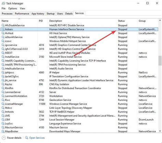
Task: Open the View menu
Action: tap(23, 9)
